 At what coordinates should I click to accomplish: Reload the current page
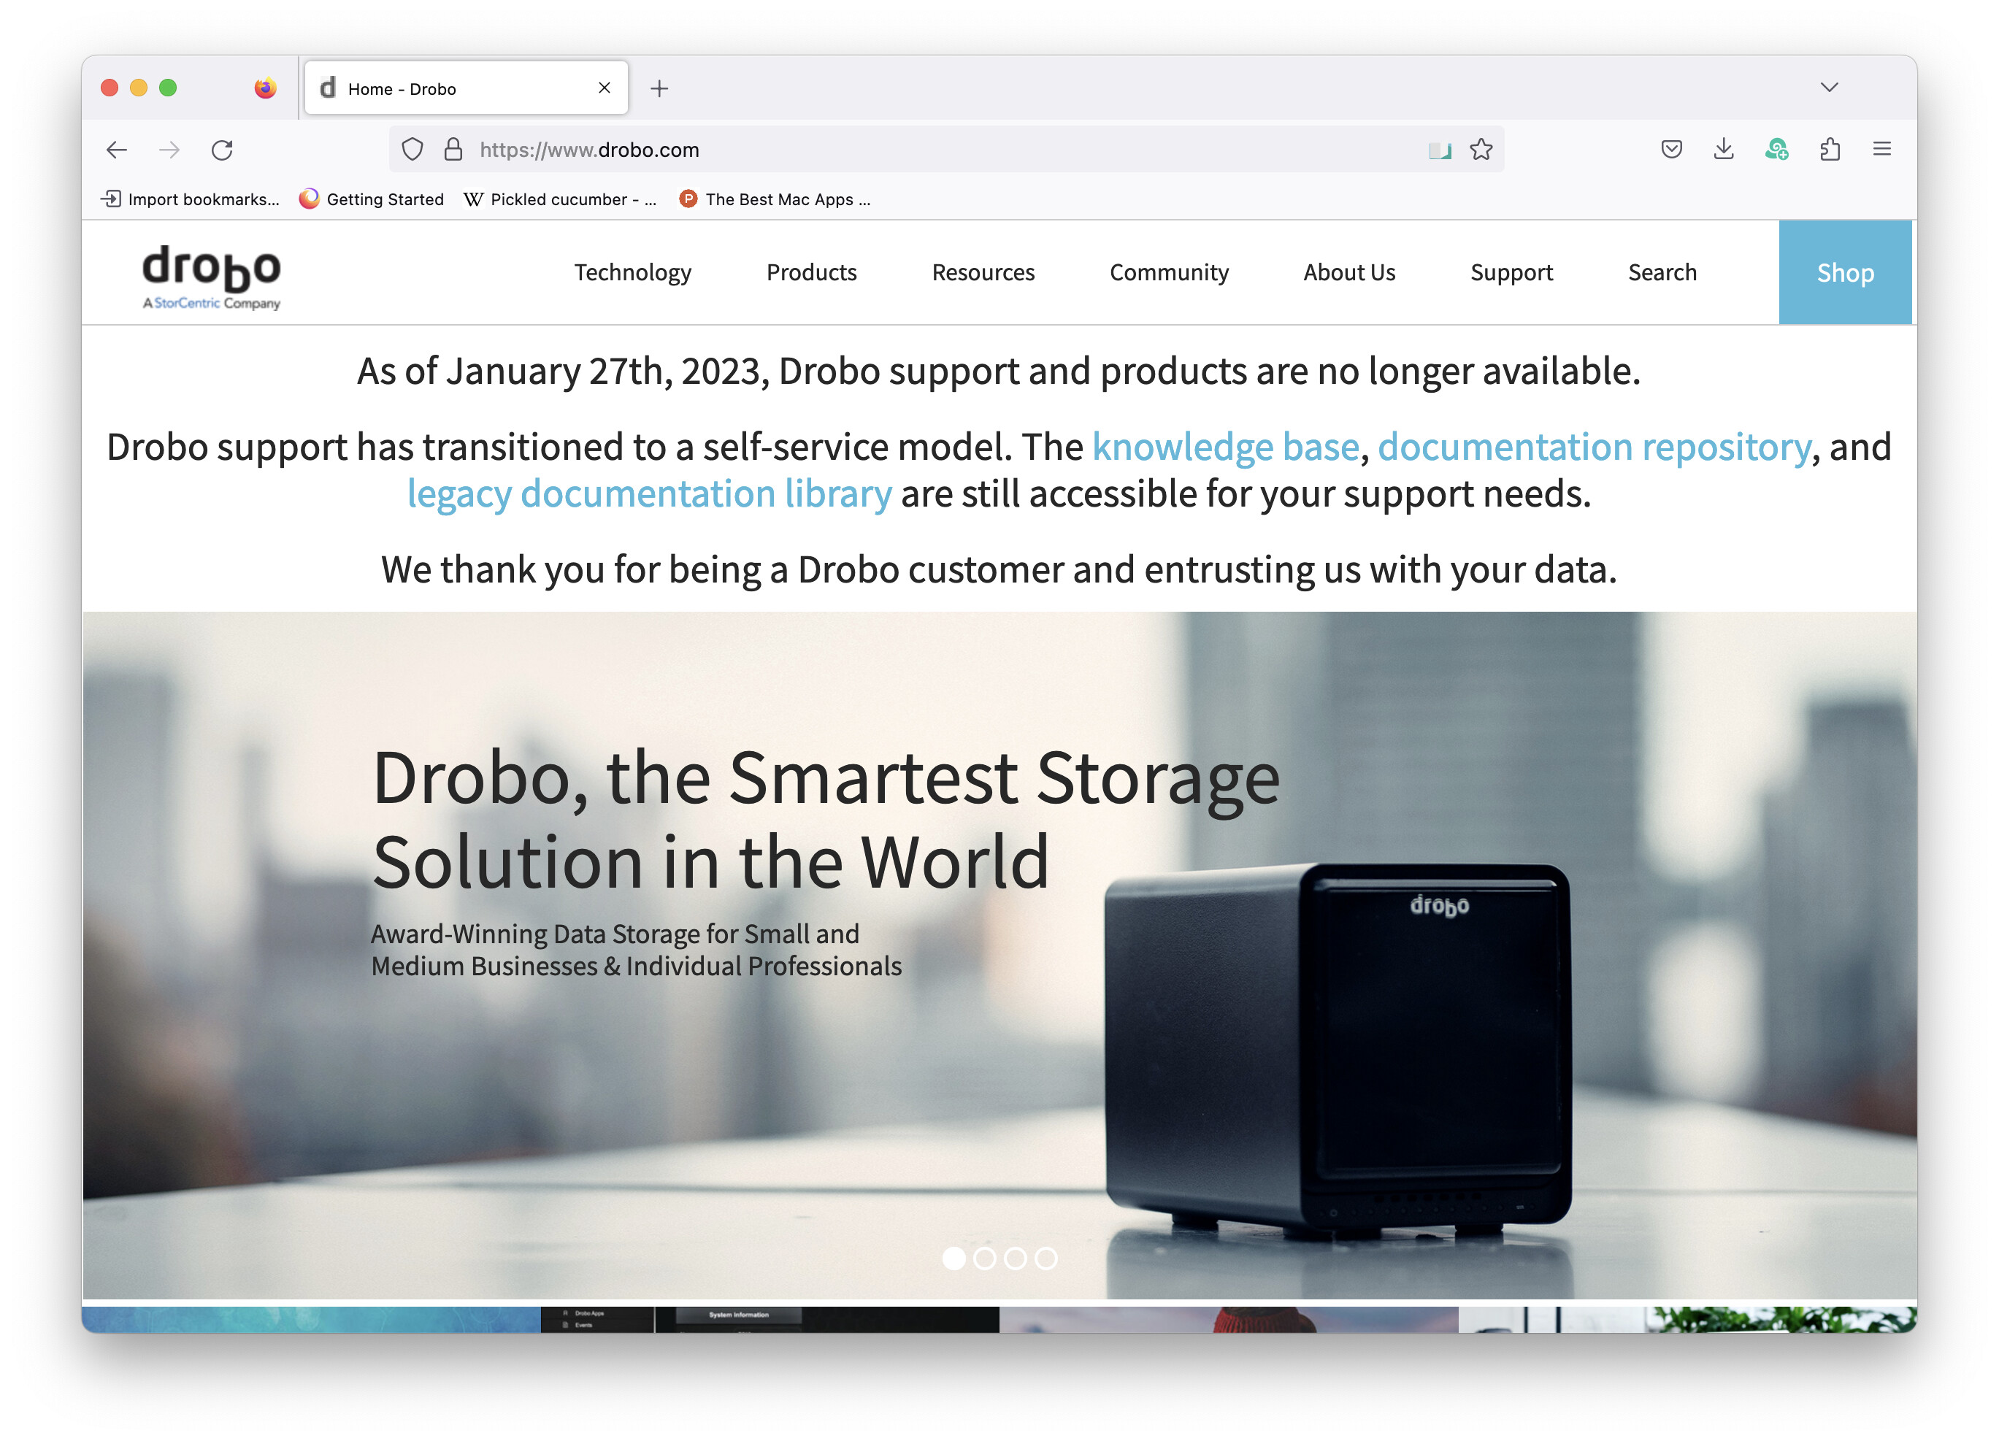pos(222,150)
